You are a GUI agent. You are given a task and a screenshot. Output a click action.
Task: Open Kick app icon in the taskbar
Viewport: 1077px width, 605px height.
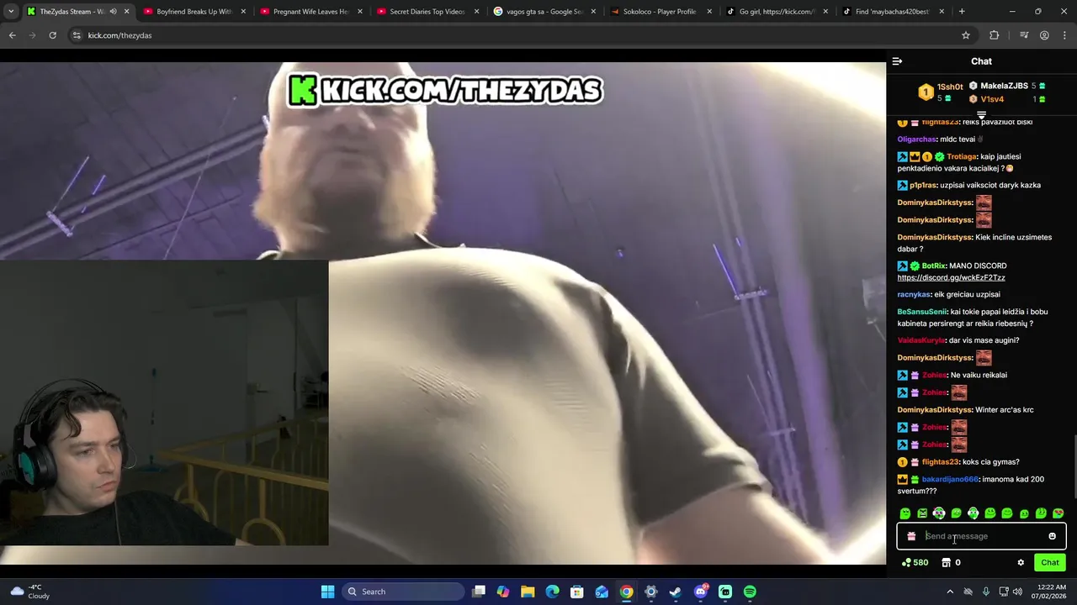click(725, 592)
